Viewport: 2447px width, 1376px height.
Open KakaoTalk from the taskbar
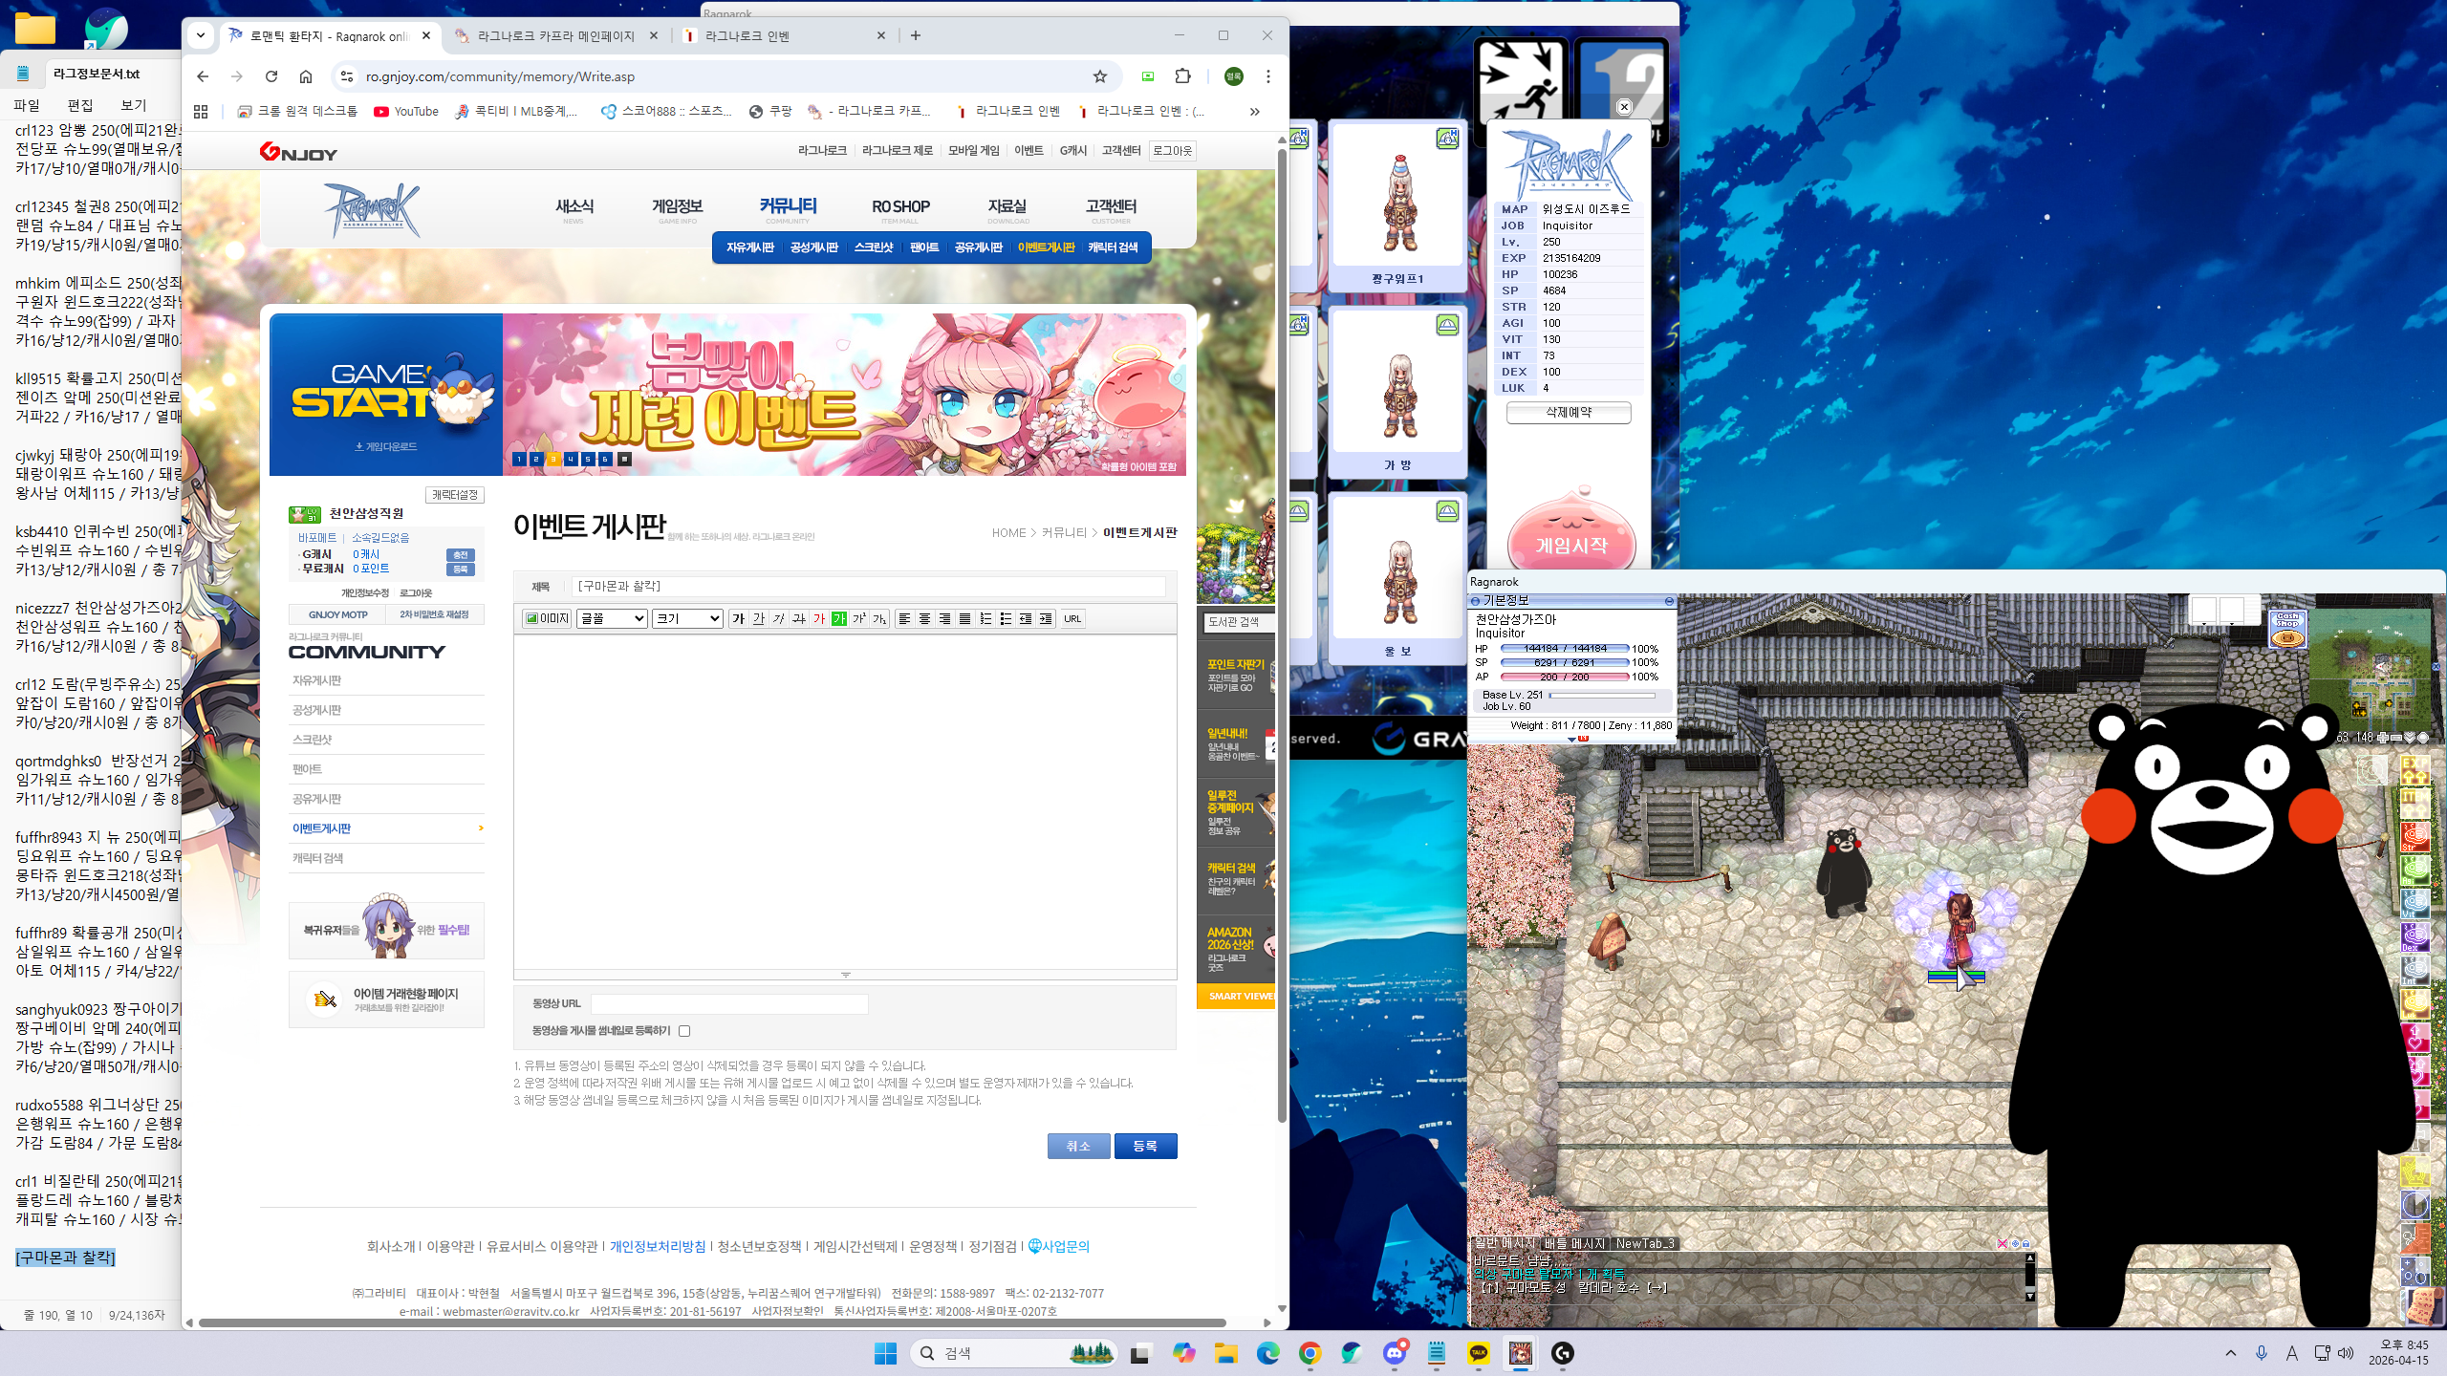point(1479,1353)
